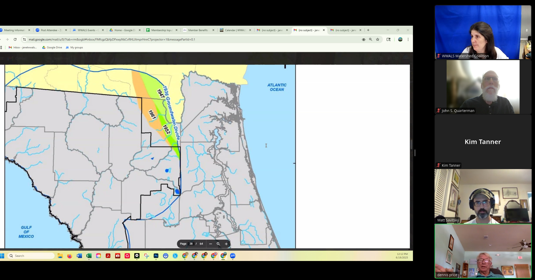This screenshot has height=280, width=535.
Task: Close the Calendar | WWALS tab
Action: (x=250, y=30)
